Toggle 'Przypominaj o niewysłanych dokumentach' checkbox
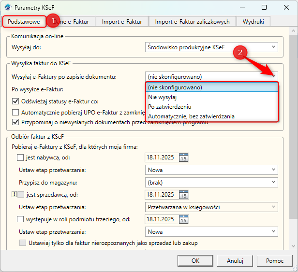The width and height of the screenshot is (298, 272). [15, 122]
